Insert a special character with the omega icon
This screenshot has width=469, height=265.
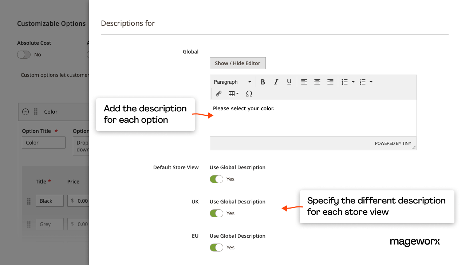[249, 94]
